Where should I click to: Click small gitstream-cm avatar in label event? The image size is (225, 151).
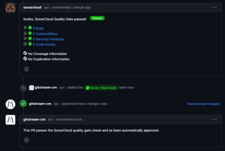(x=31, y=88)
